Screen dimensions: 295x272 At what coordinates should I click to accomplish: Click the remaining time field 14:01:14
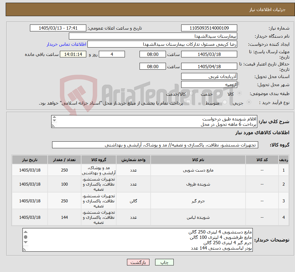point(73,54)
